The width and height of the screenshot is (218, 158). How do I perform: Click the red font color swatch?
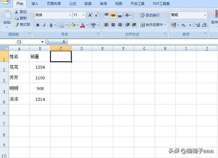click(82, 25)
